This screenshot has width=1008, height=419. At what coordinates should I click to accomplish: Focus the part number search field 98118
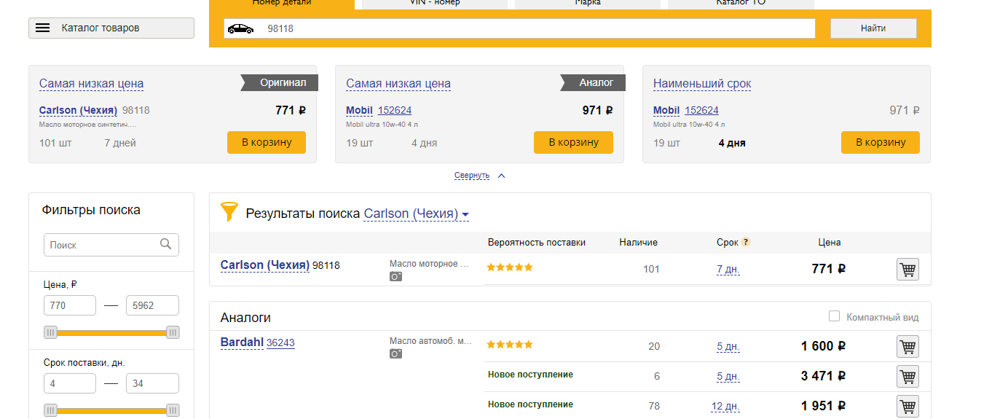pos(519,28)
